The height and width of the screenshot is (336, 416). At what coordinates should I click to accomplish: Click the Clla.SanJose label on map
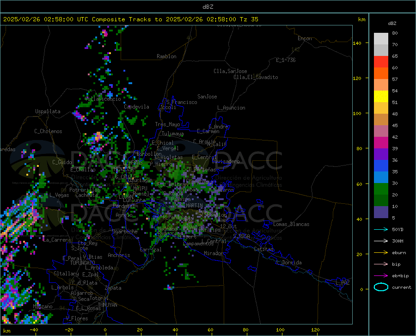[230, 71]
